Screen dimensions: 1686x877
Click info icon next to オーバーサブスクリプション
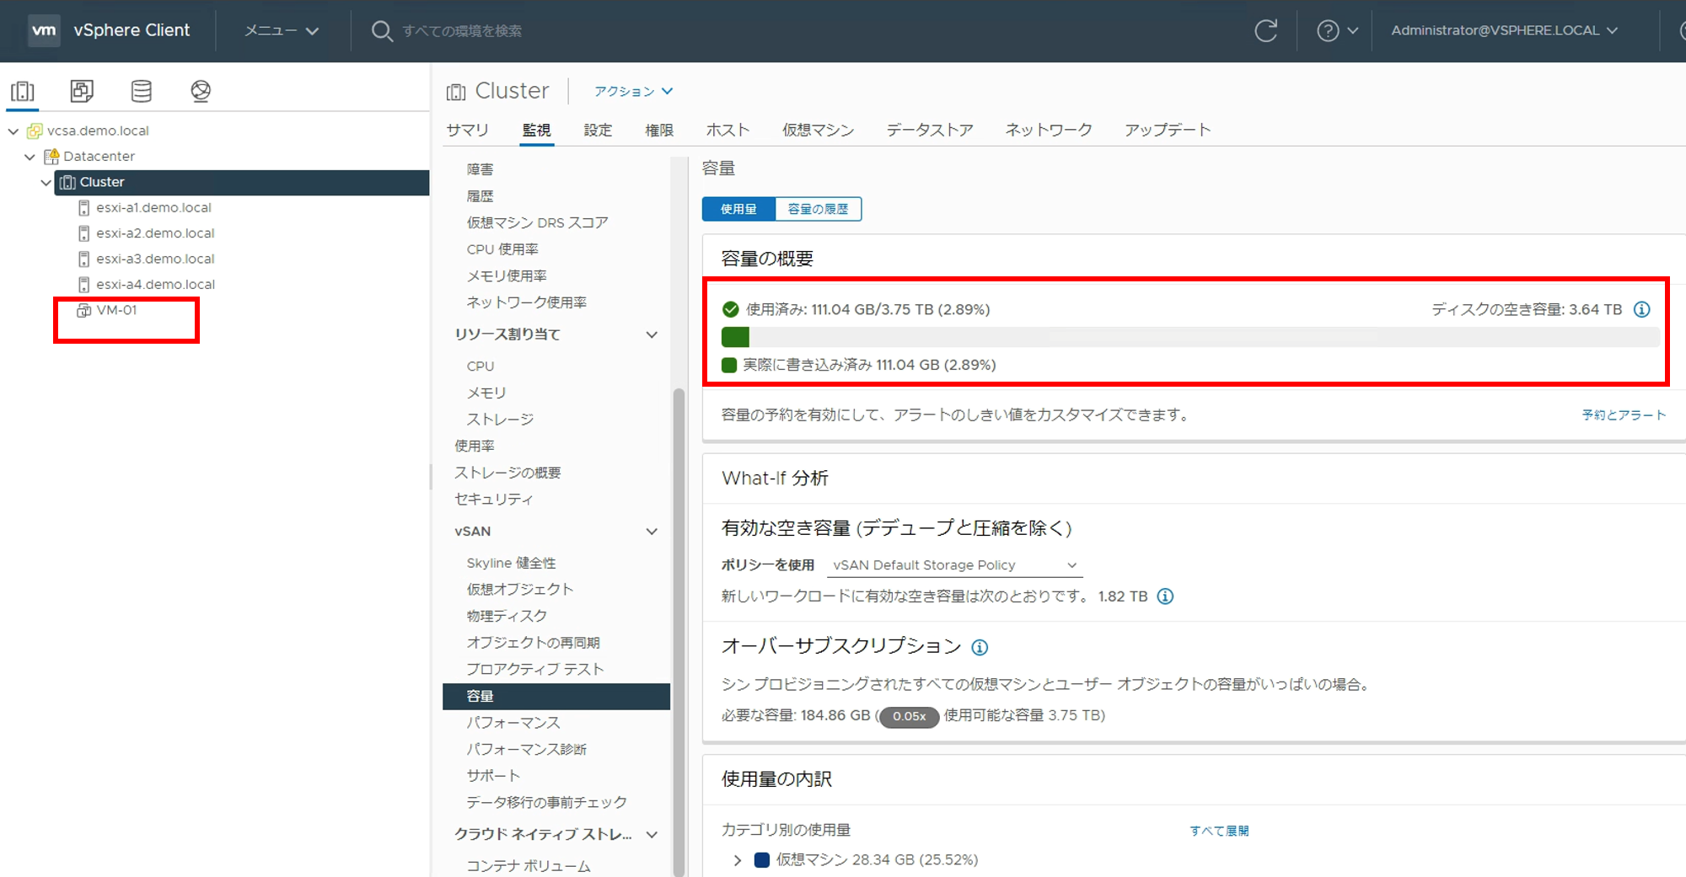click(980, 647)
